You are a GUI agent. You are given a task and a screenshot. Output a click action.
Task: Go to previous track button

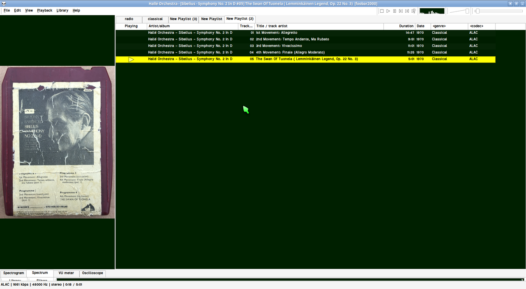coord(401,11)
